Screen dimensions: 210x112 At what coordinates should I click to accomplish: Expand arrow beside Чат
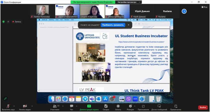(77, 106)
